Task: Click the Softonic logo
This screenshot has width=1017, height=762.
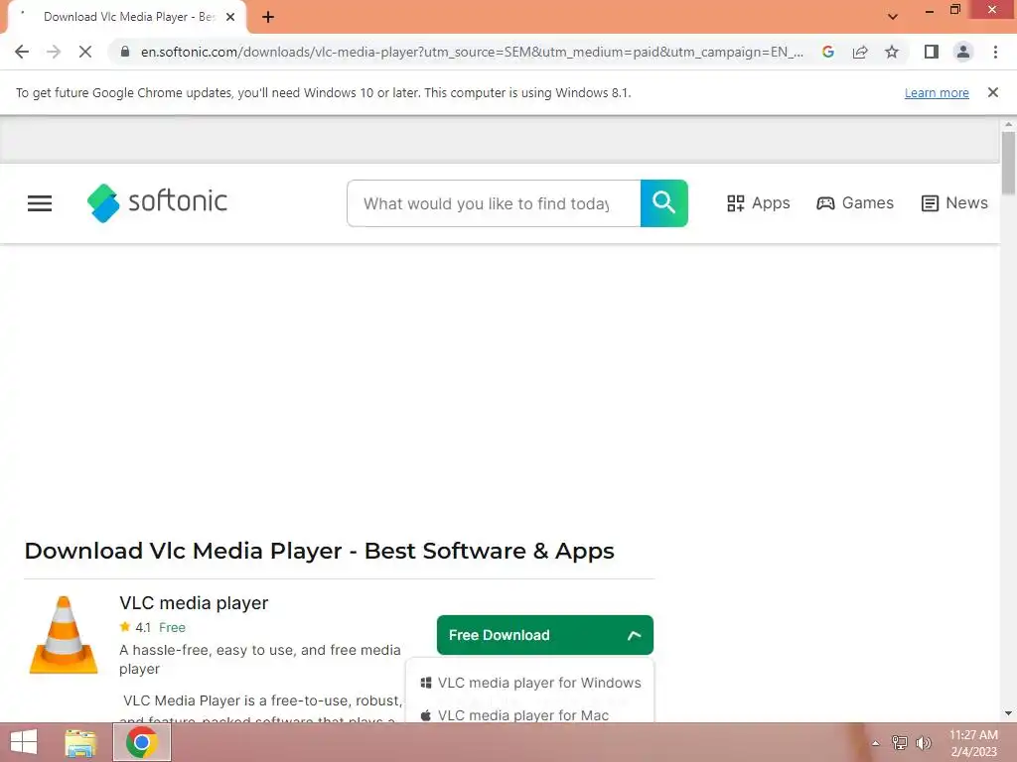Action: [x=157, y=202]
